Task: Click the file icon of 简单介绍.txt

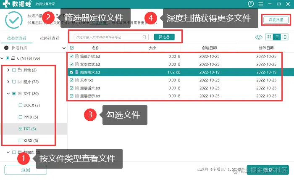Action: (x=77, y=56)
